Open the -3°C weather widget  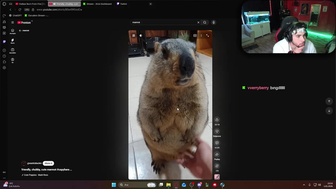pyautogui.click(x=11, y=185)
